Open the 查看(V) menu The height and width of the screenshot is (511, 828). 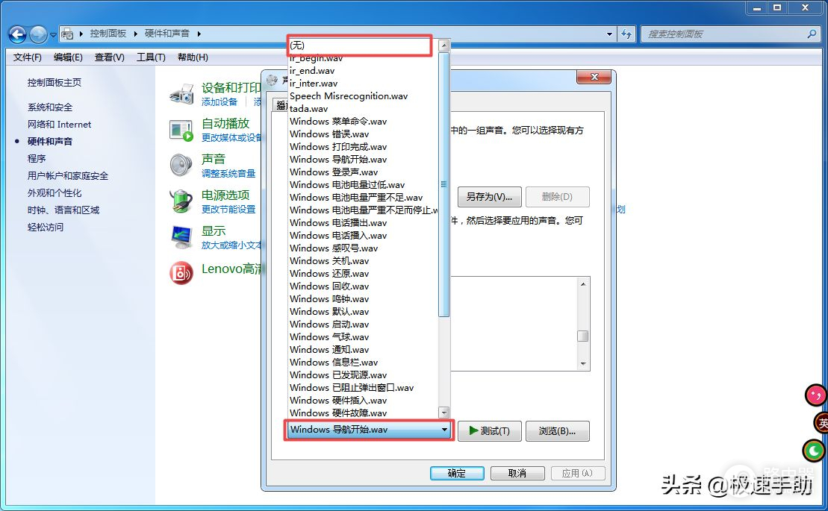pos(110,57)
